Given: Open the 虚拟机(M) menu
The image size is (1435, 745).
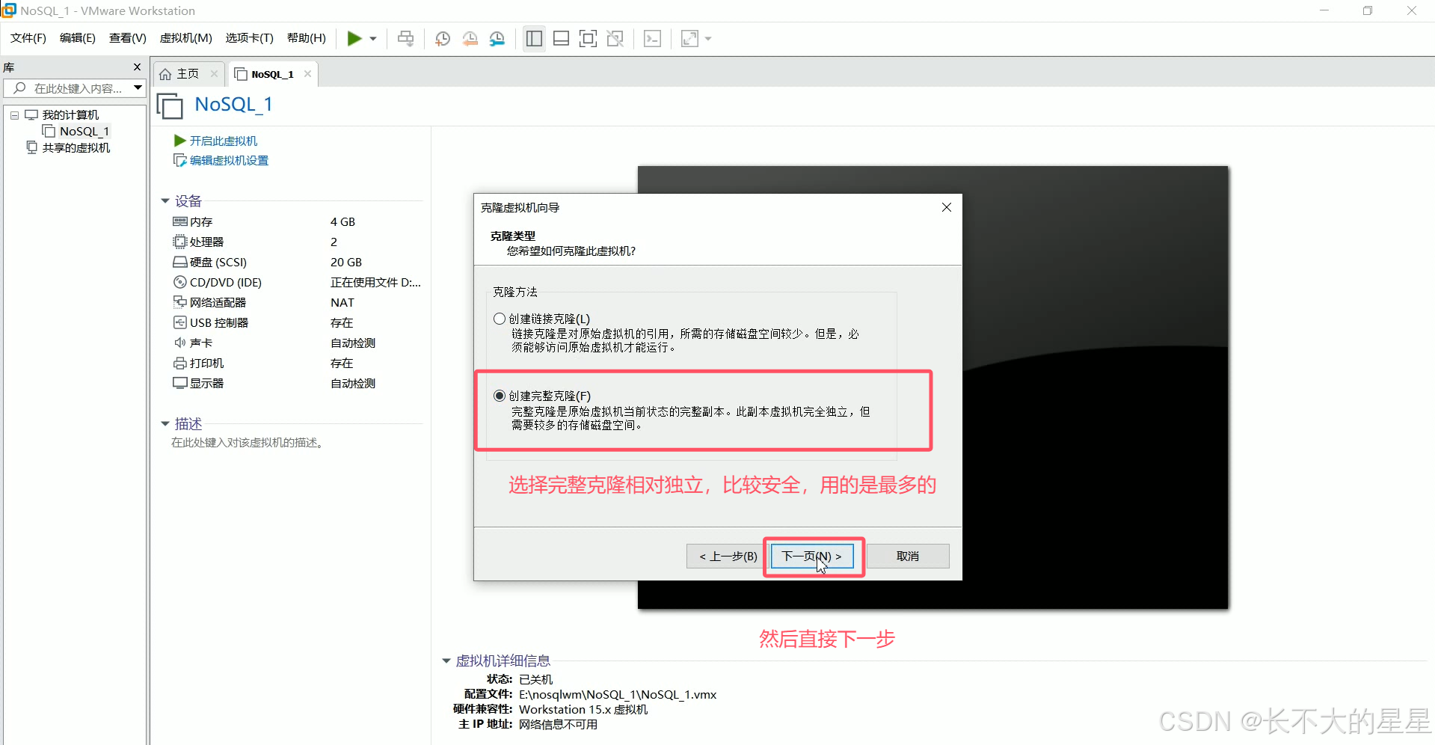Looking at the screenshot, I should pos(186,38).
